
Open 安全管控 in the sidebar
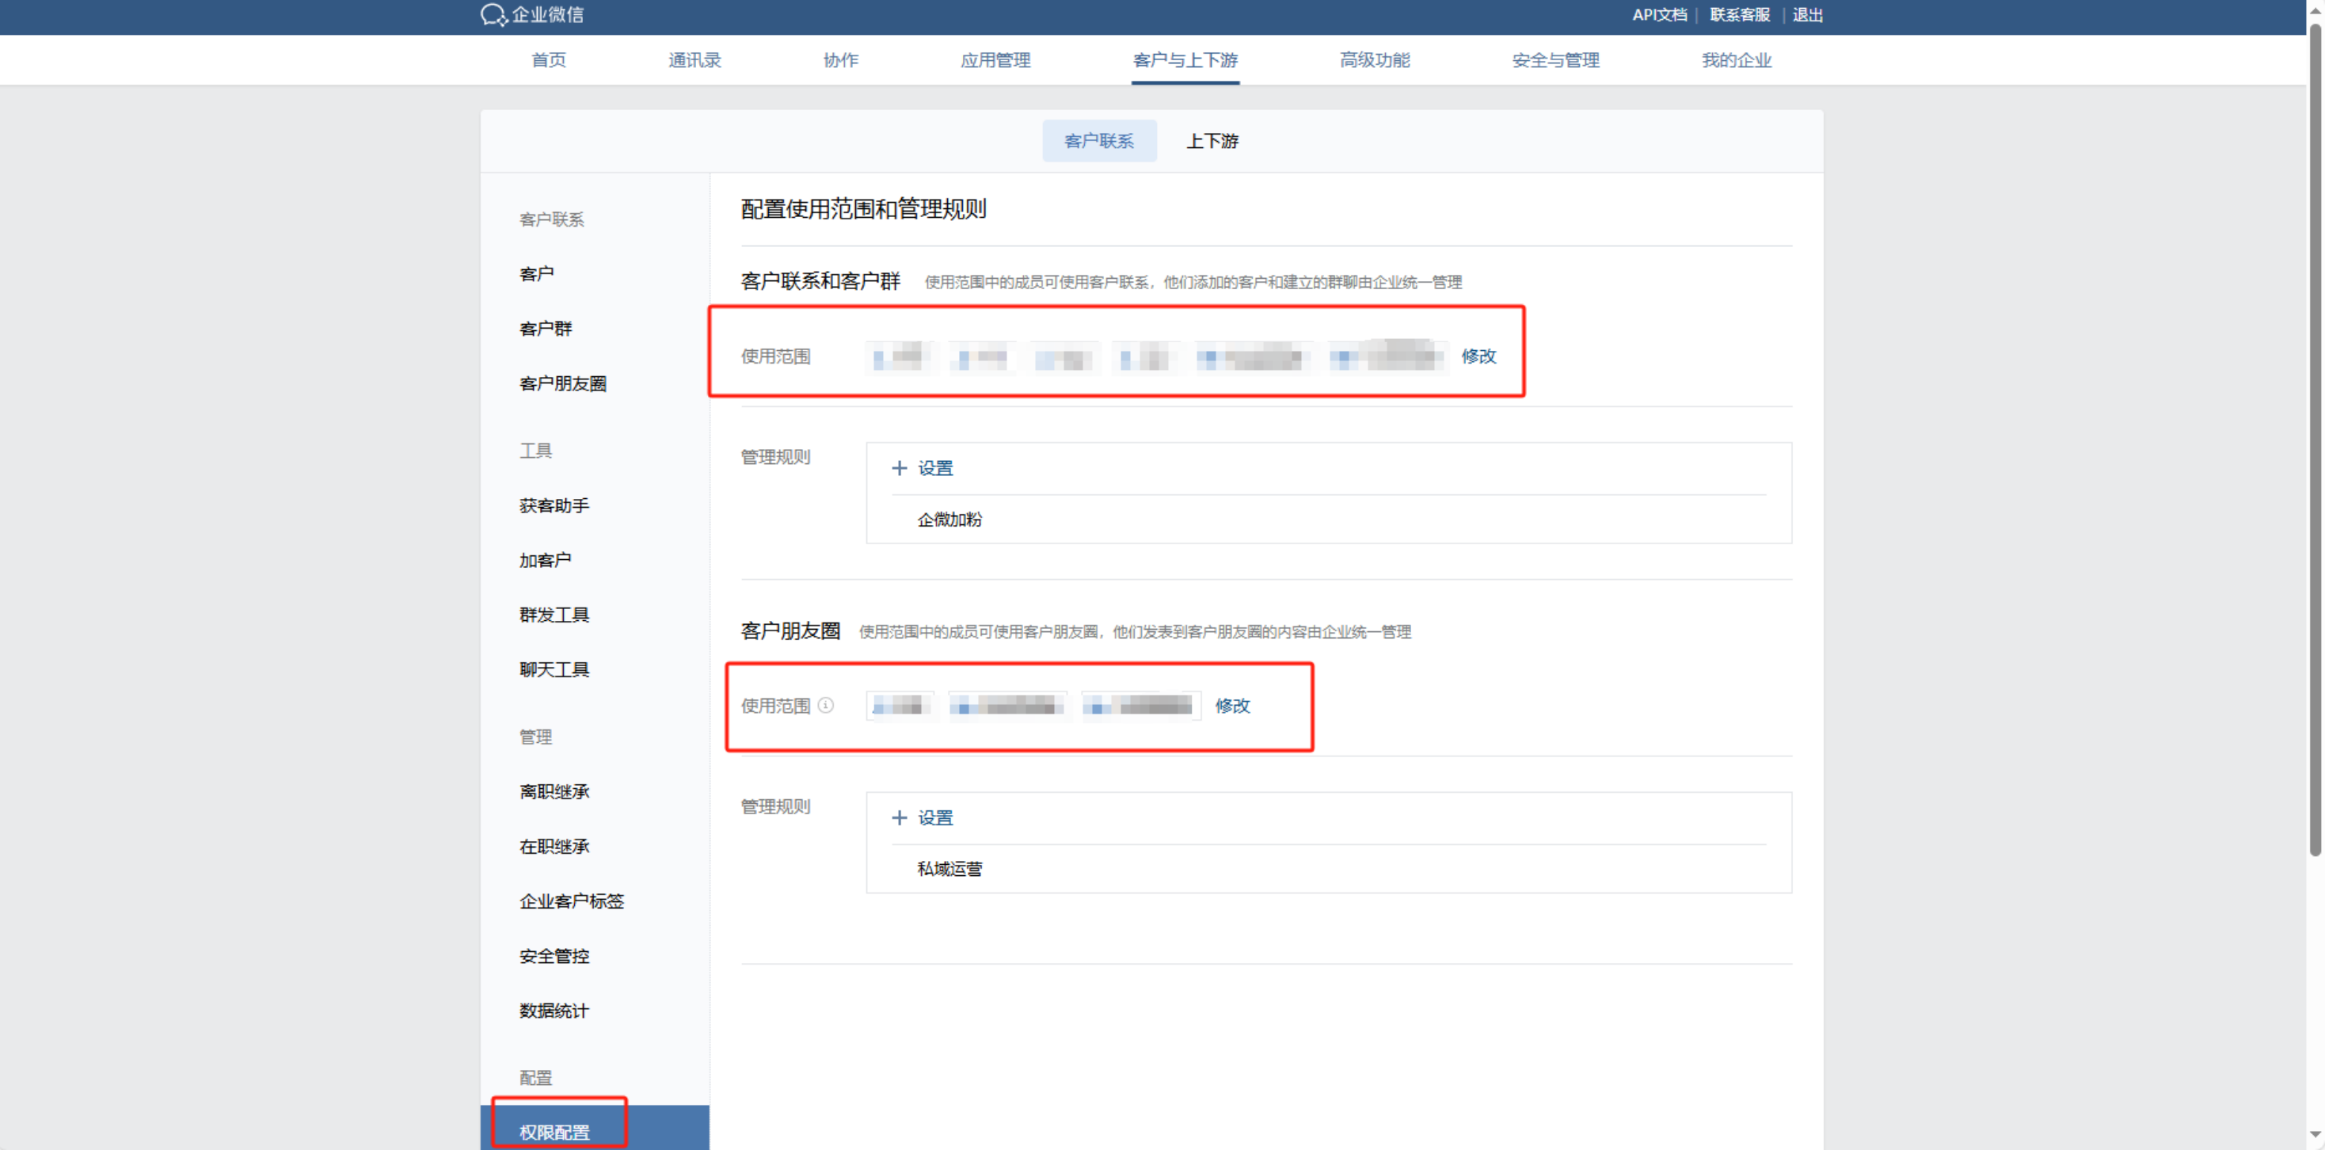(x=554, y=955)
